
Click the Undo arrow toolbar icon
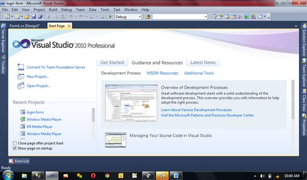click(x=71, y=17)
